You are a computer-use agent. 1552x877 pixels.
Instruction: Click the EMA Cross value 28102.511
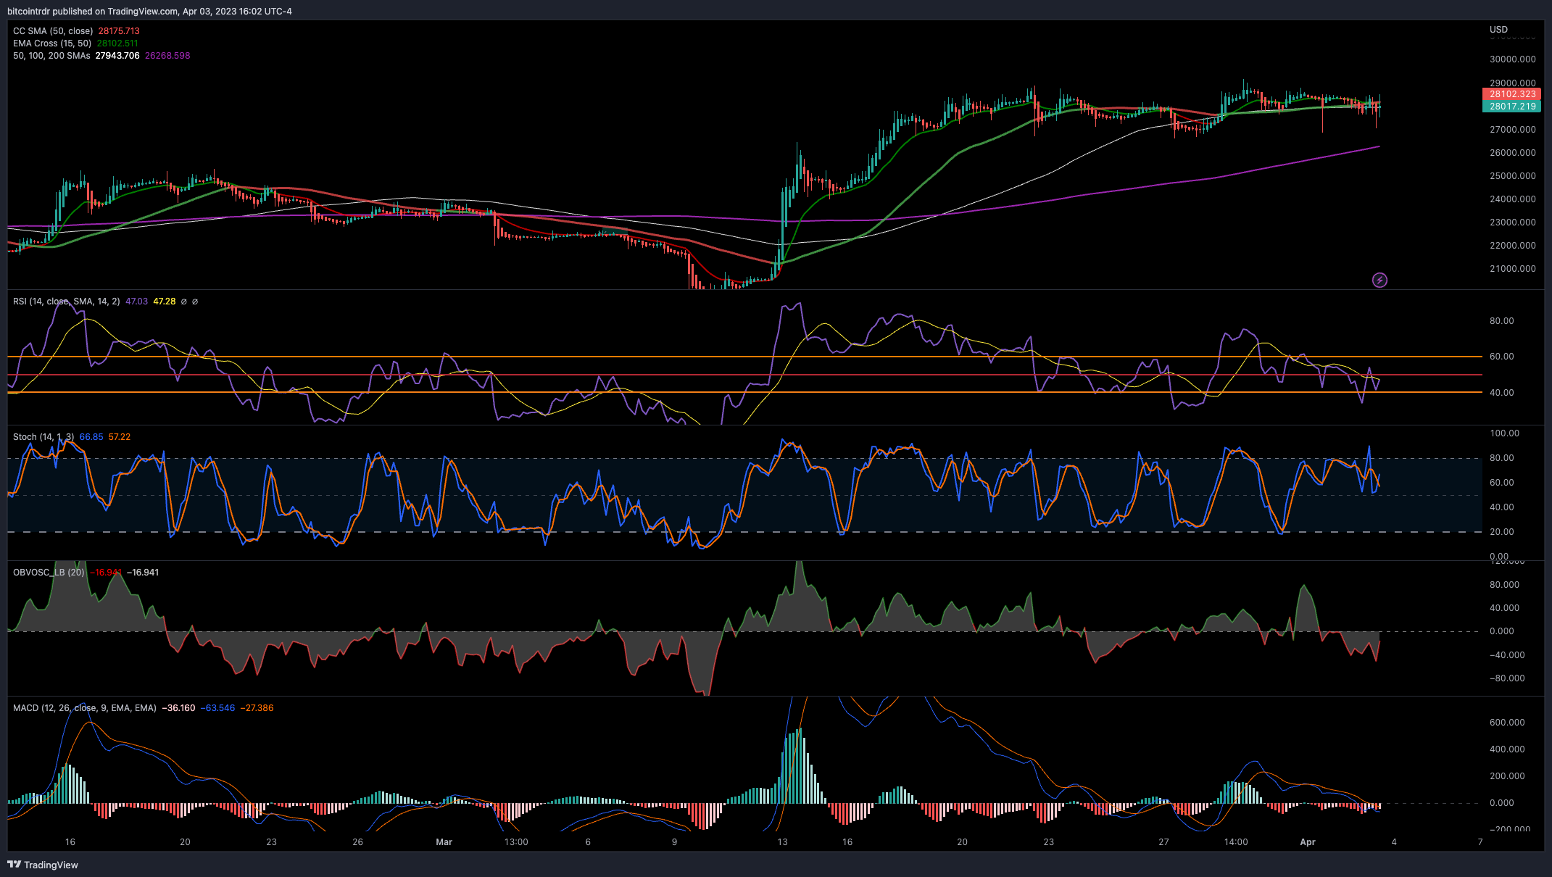pyautogui.click(x=117, y=43)
